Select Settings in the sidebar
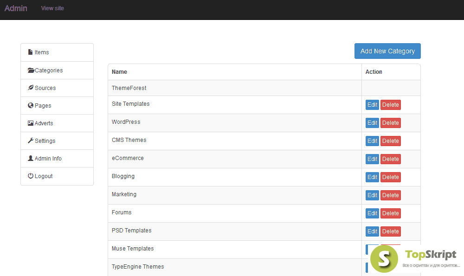The width and height of the screenshot is (464, 276). point(57,141)
